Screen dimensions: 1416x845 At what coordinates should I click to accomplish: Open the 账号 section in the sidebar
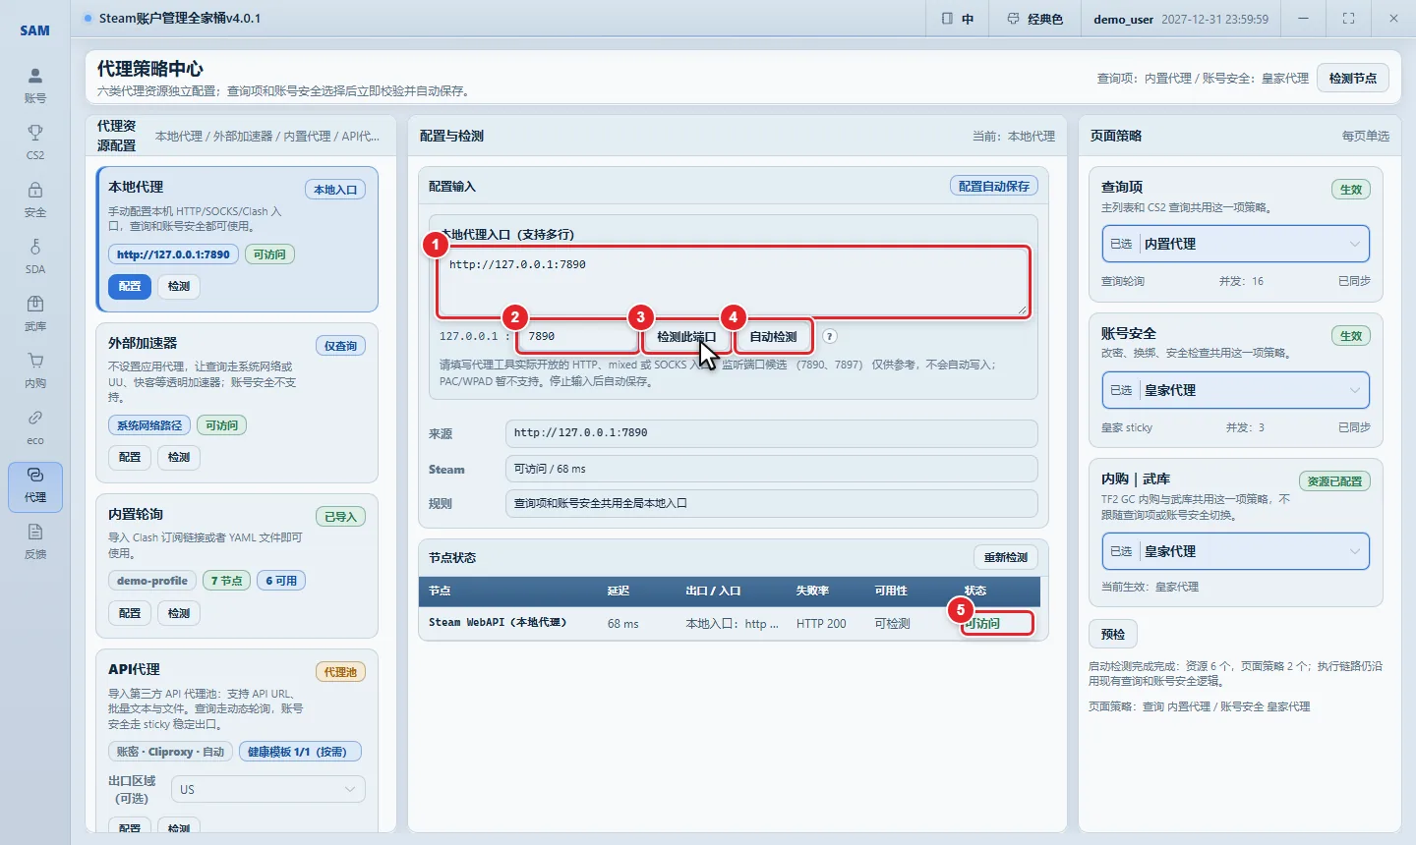click(x=35, y=85)
